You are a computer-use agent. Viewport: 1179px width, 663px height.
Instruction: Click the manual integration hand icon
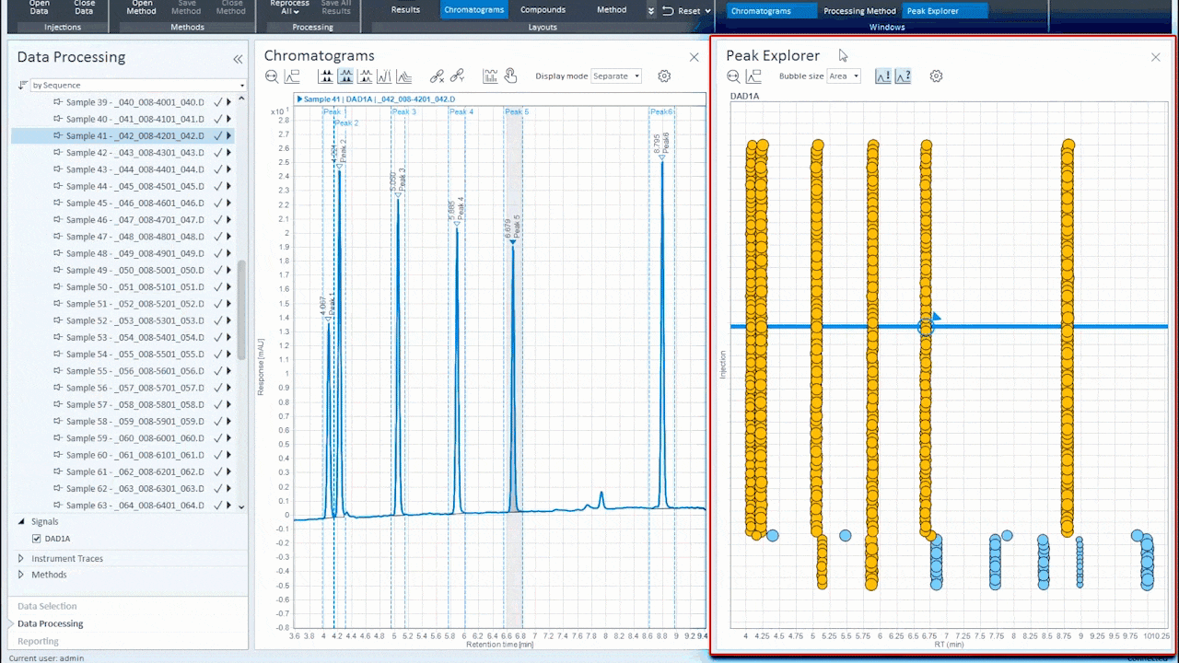[510, 76]
